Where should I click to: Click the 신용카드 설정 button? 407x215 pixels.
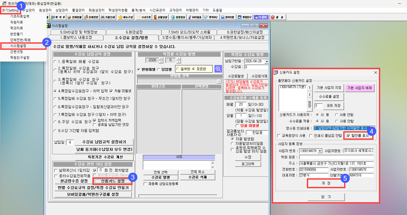click(112, 181)
